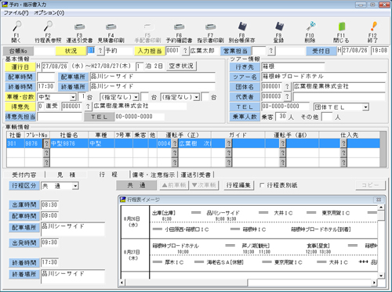Viewport: 392px width, 292px height.
Task: Click the 出発時間 field showing 09:30
Action: click(49, 243)
